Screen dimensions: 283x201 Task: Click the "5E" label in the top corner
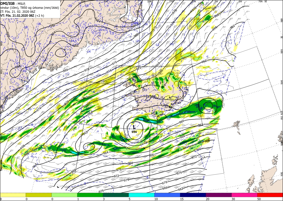tap(266, 1)
